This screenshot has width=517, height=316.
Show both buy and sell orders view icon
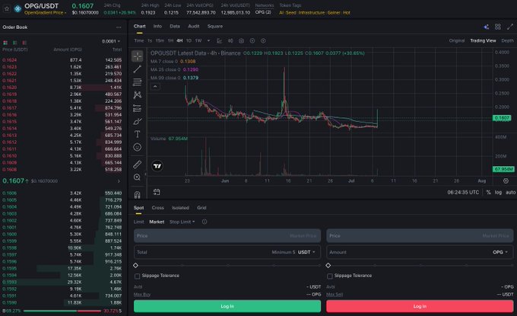pyautogui.click(x=5, y=43)
